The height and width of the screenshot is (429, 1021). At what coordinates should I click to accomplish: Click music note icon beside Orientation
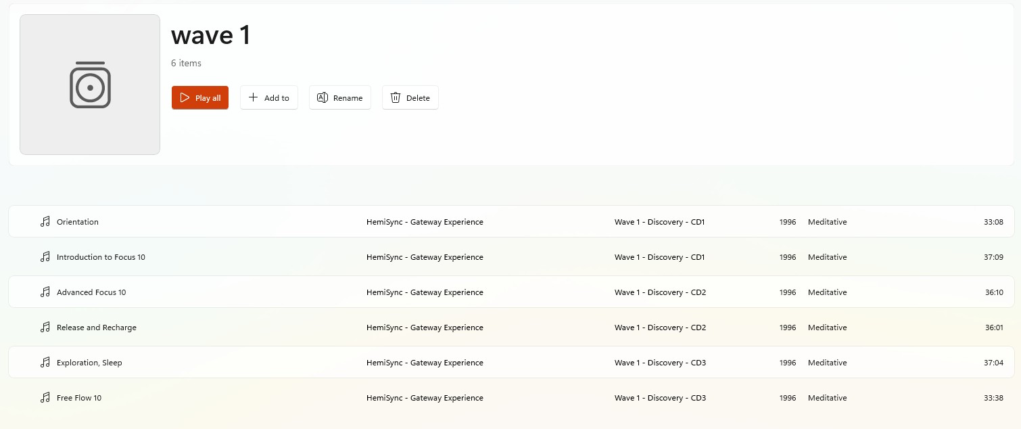coord(45,221)
